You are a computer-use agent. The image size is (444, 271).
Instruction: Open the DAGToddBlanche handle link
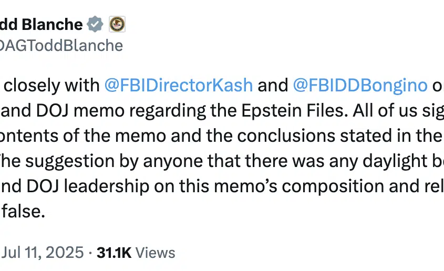[61, 45]
